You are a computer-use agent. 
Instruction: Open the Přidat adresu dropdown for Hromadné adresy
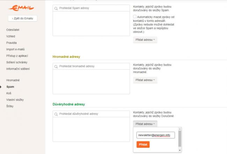(145, 80)
